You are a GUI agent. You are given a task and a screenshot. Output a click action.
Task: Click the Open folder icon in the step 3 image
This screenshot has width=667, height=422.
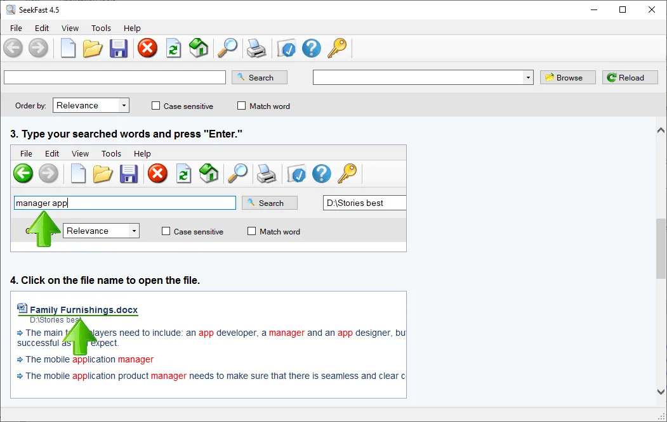click(103, 174)
